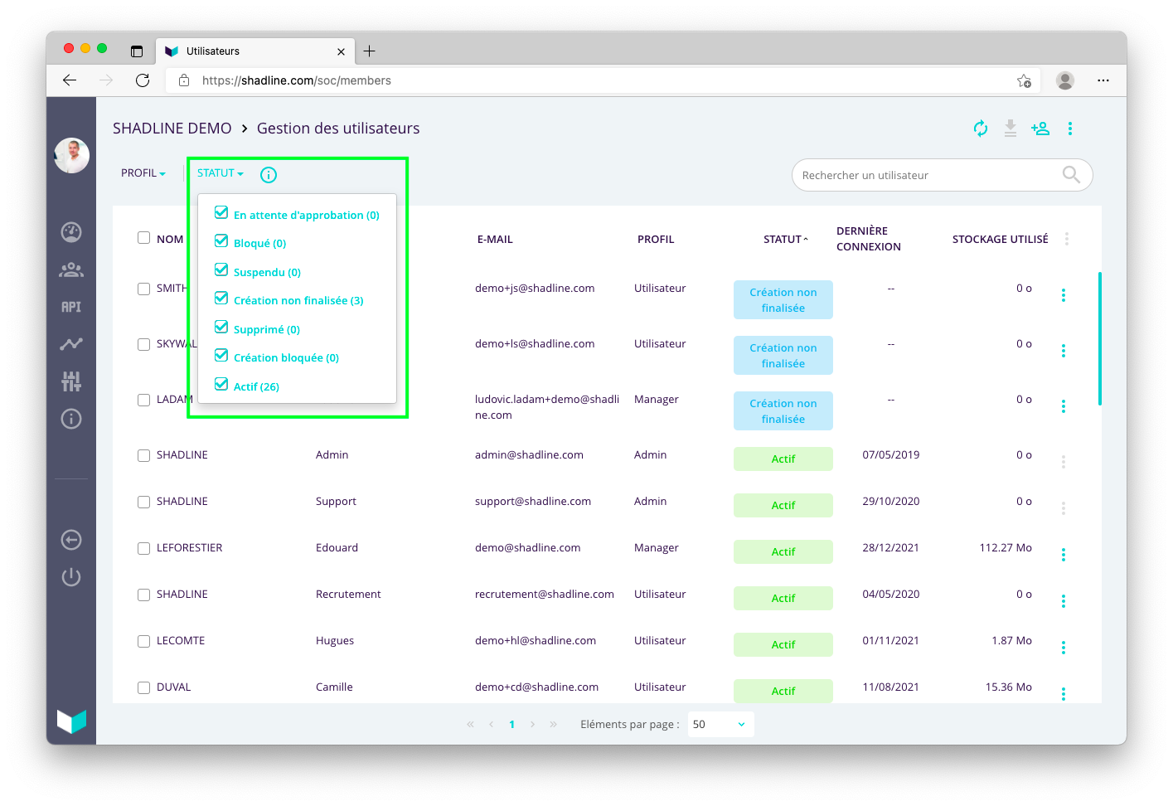The width and height of the screenshot is (1173, 806).
Task: Click the user search field
Action: click(x=928, y=175)
